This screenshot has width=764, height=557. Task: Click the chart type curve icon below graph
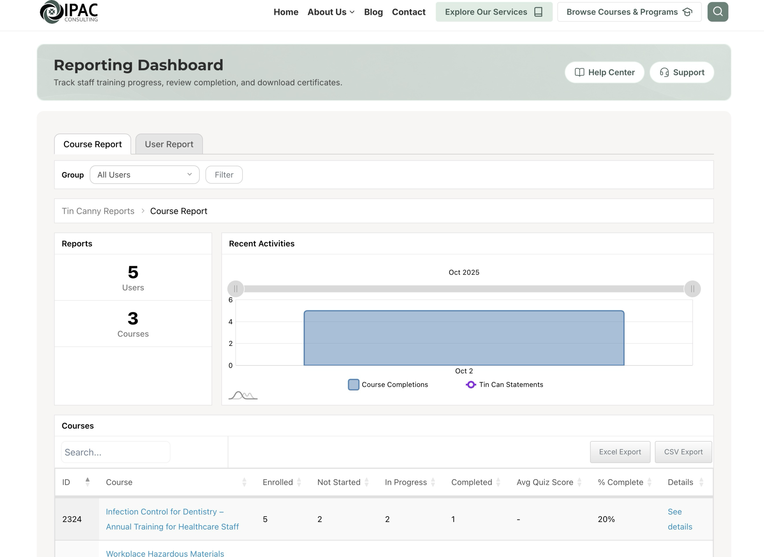[x=243, y=395]
